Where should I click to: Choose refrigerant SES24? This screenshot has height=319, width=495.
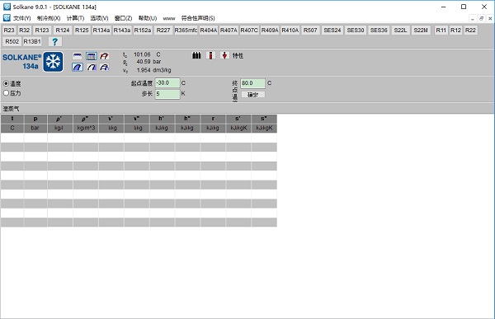click(x=332, y=30)
